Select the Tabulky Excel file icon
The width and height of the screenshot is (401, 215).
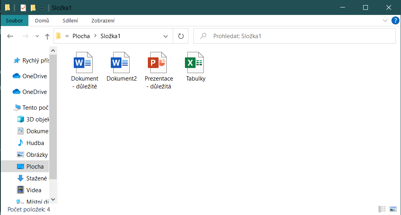[194, 62]
